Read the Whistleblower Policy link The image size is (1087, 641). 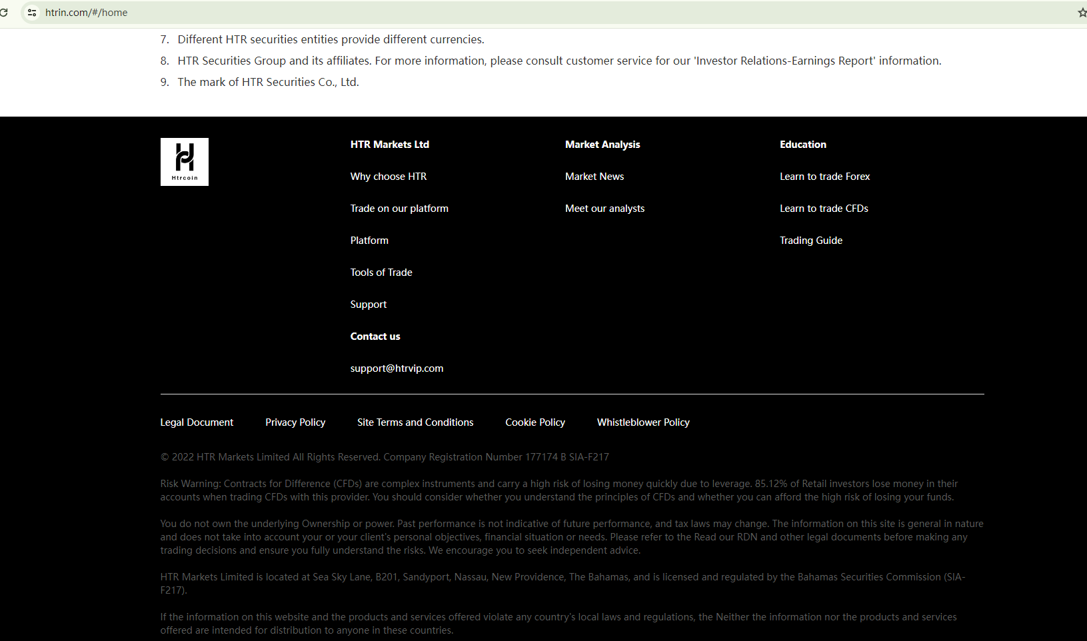pyautogui.click(x=642, y=422)
